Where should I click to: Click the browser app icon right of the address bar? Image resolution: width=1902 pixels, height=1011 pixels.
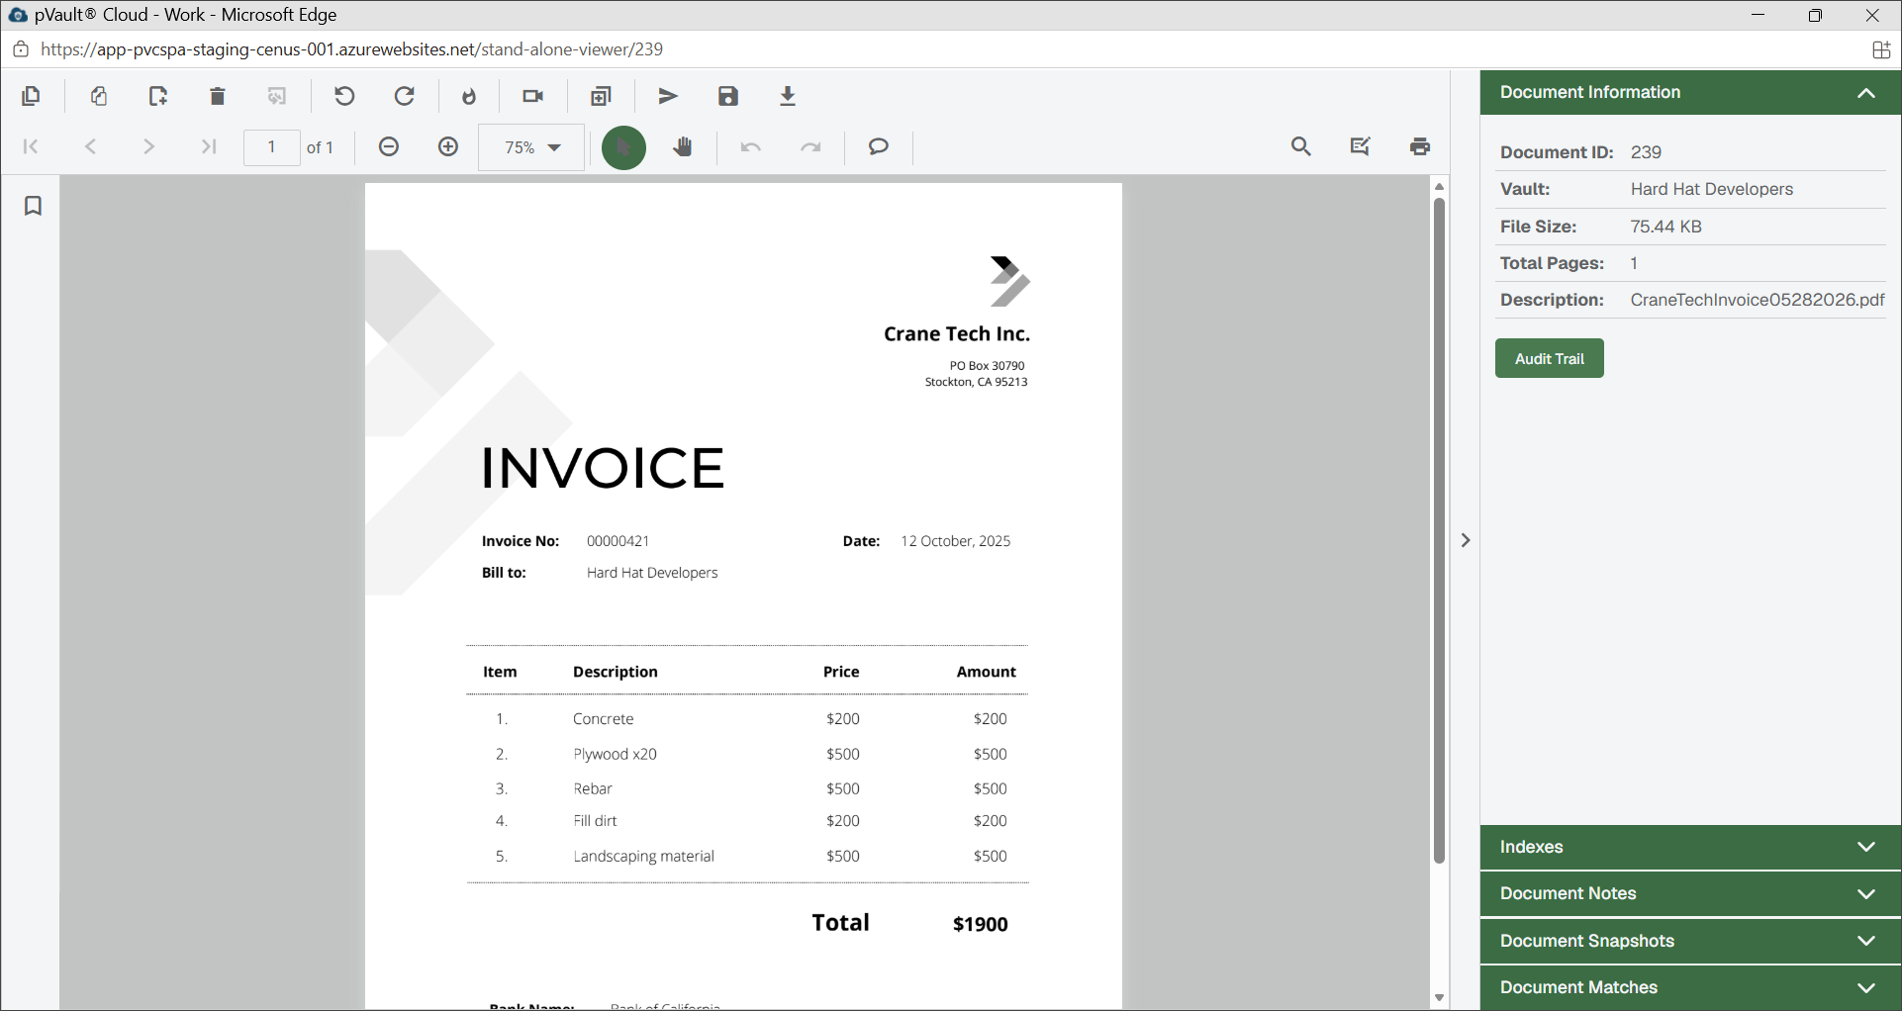(x=1881, y=49)
